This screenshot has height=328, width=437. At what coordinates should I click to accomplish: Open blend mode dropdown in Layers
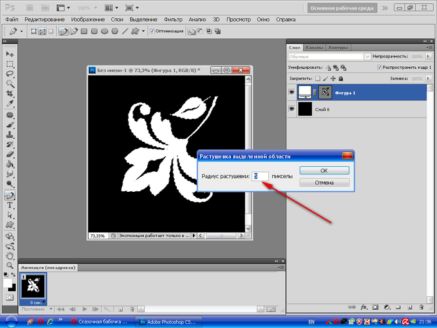(367, 57)
